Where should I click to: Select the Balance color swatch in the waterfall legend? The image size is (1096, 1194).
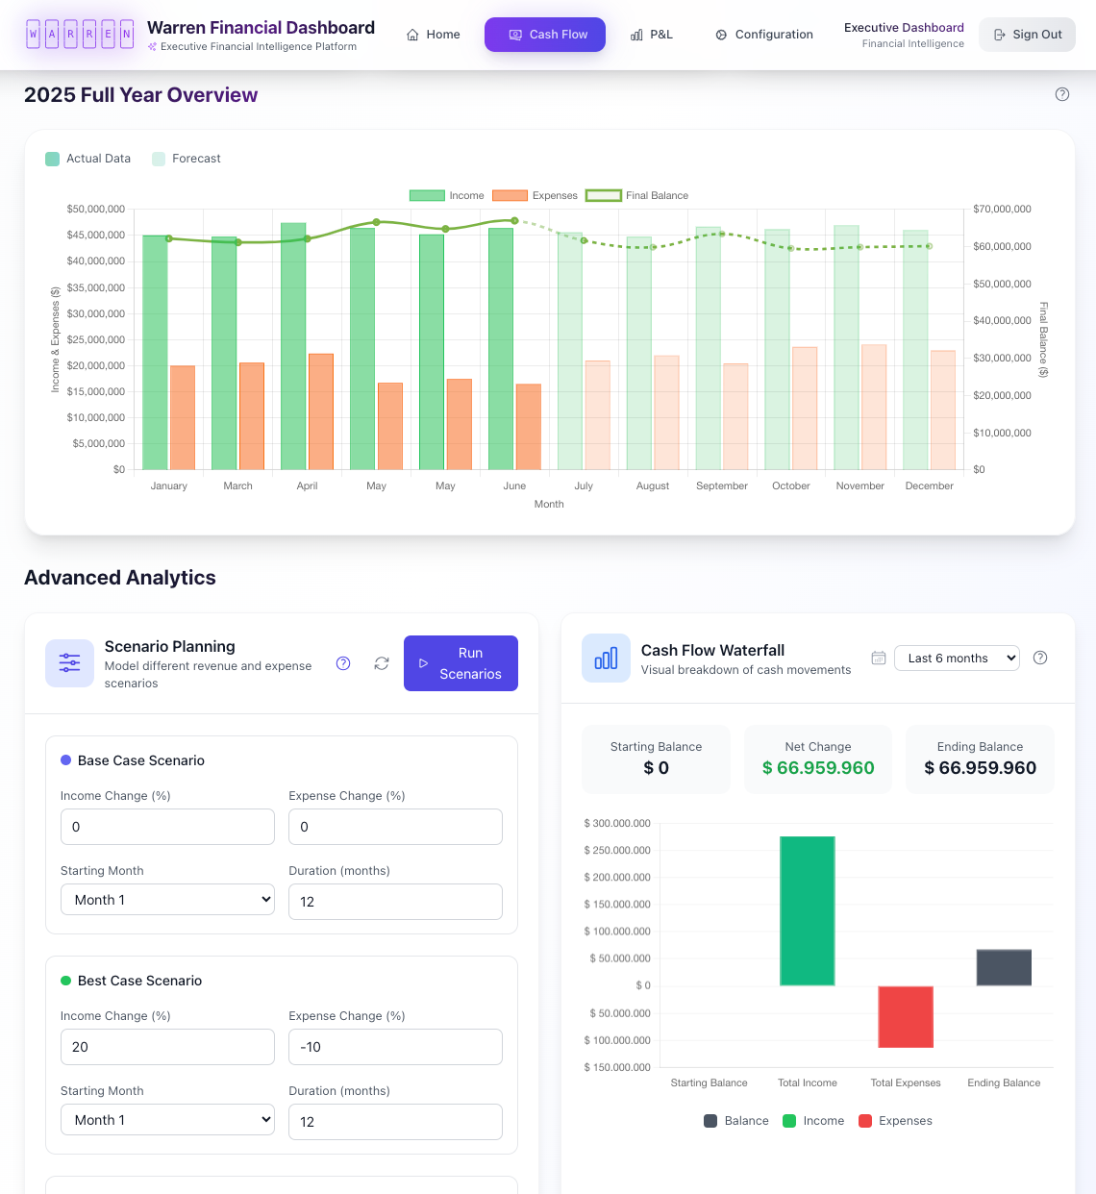pyautogui.click(x=710, y=1120)
